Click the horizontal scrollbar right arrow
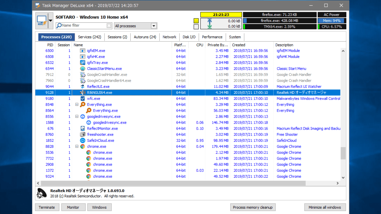381x214 pixels. pyautogui.click(x=338, y=183)
